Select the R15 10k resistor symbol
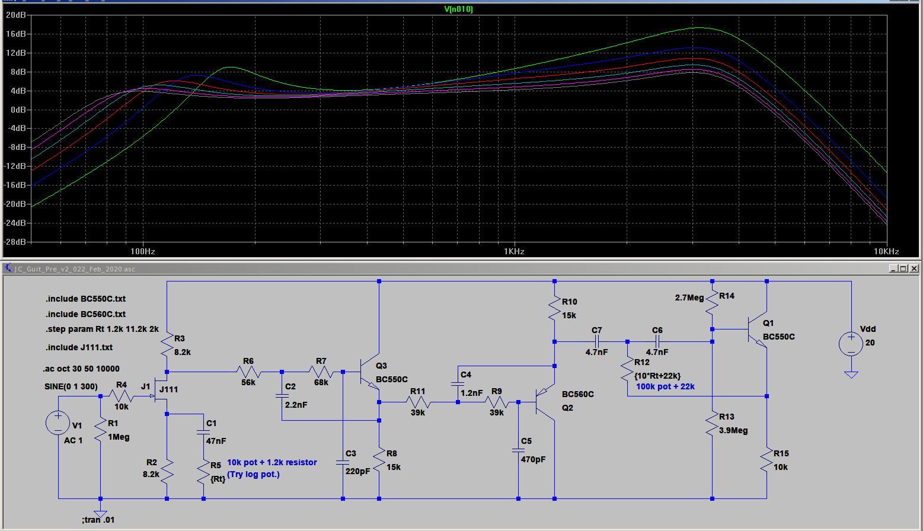 pyautogui.click(x=766, y=460)
